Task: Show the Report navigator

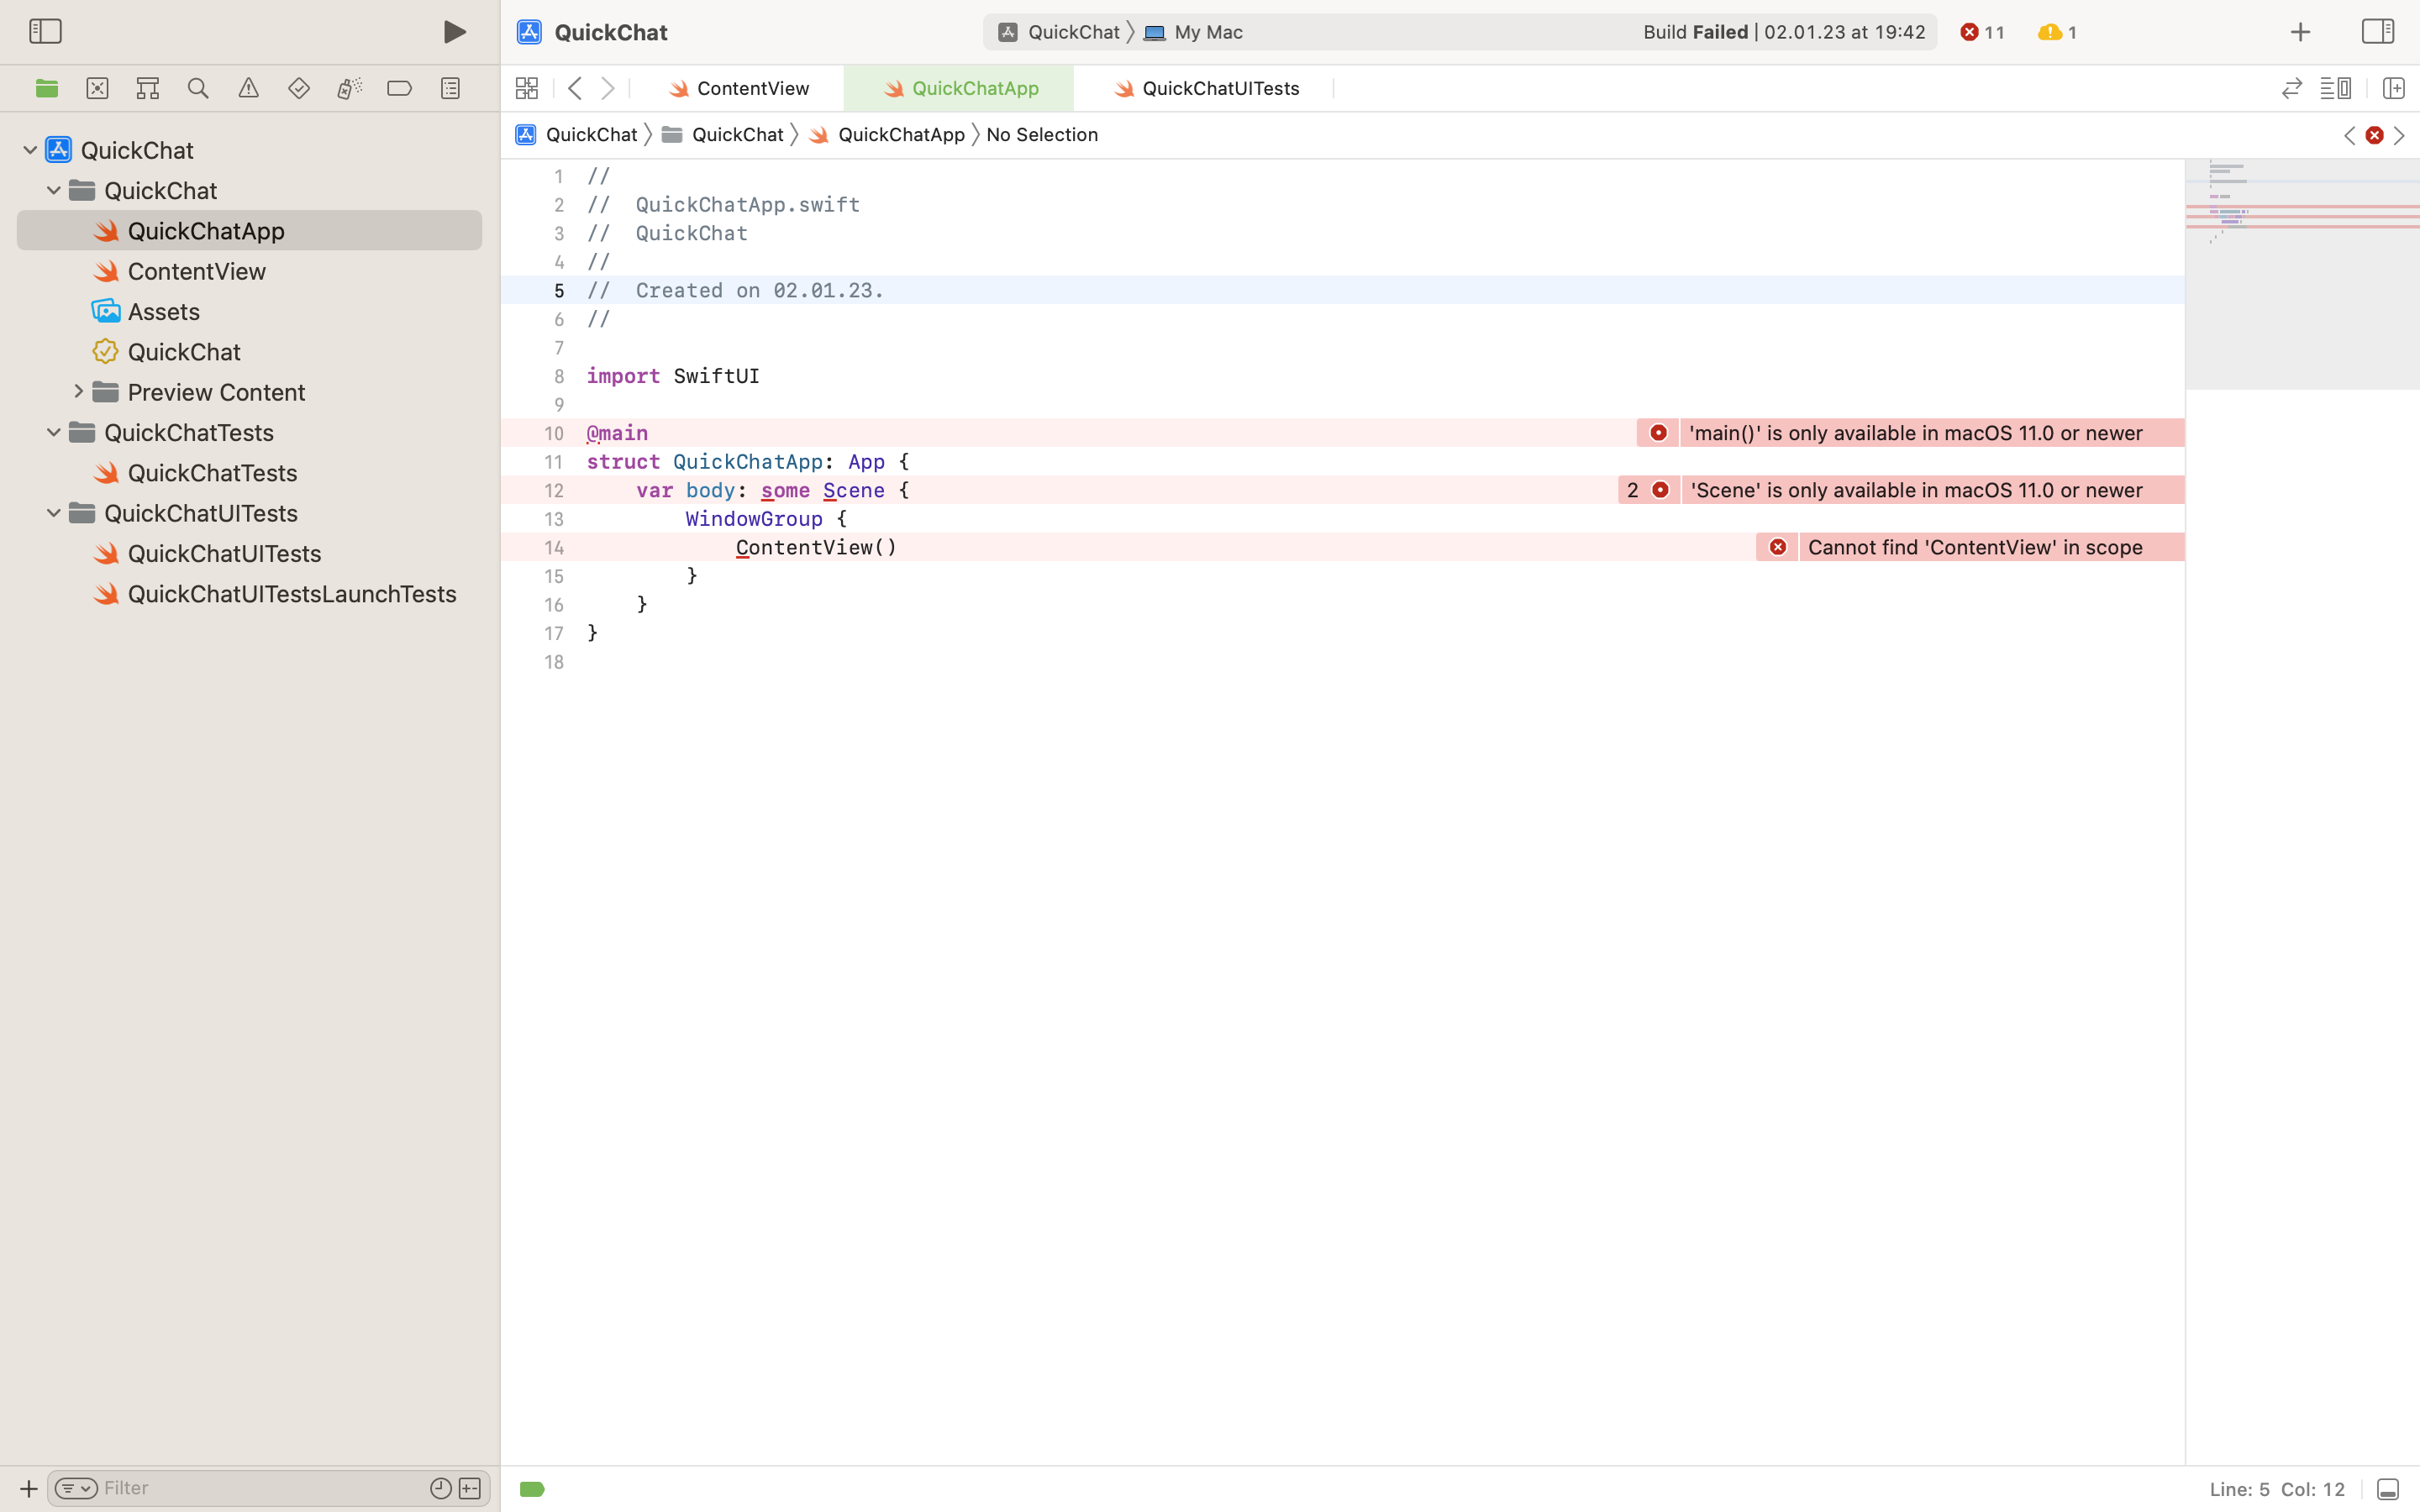Action: (x=450, y=88)
